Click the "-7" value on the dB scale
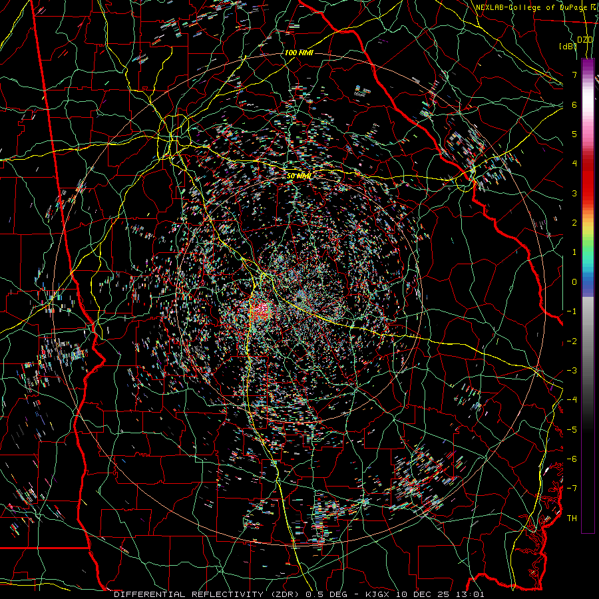 tap(572, 489)
